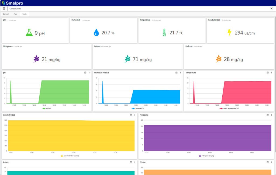Image resolution: width=276 pixels, height=175 pixels.
Task: Click the Conductividad chart title
Action: click(9, 115)
